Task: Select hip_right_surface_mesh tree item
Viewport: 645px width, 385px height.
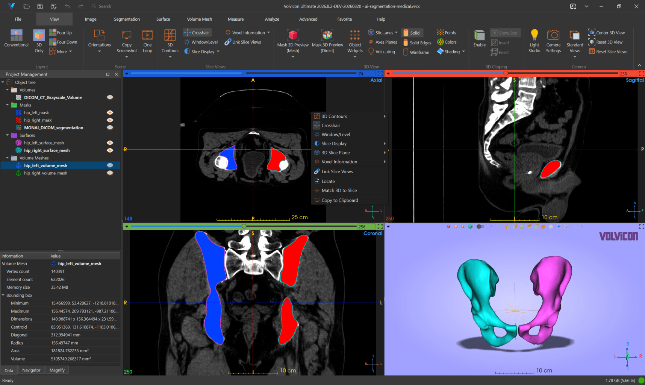Action: [47, 150]
